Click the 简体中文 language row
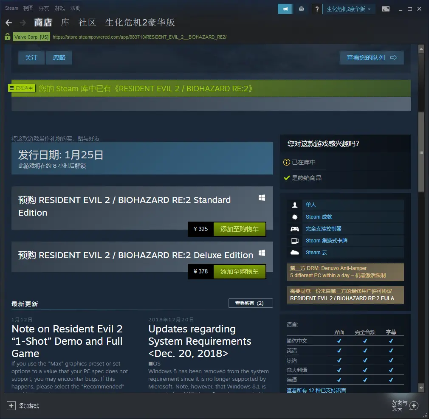 pyautogui.click(x=345, y=341)
